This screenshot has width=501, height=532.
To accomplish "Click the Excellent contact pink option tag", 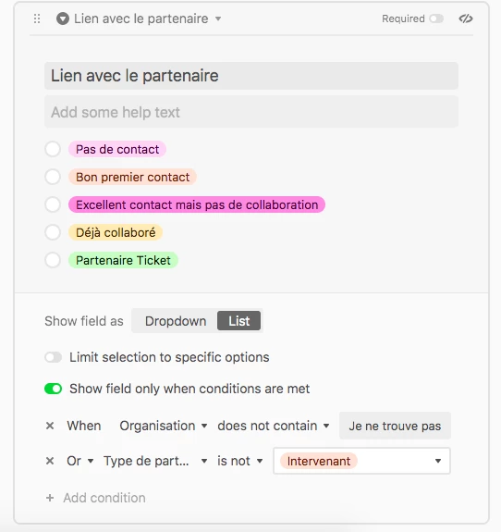I will (x=197, y=204).
